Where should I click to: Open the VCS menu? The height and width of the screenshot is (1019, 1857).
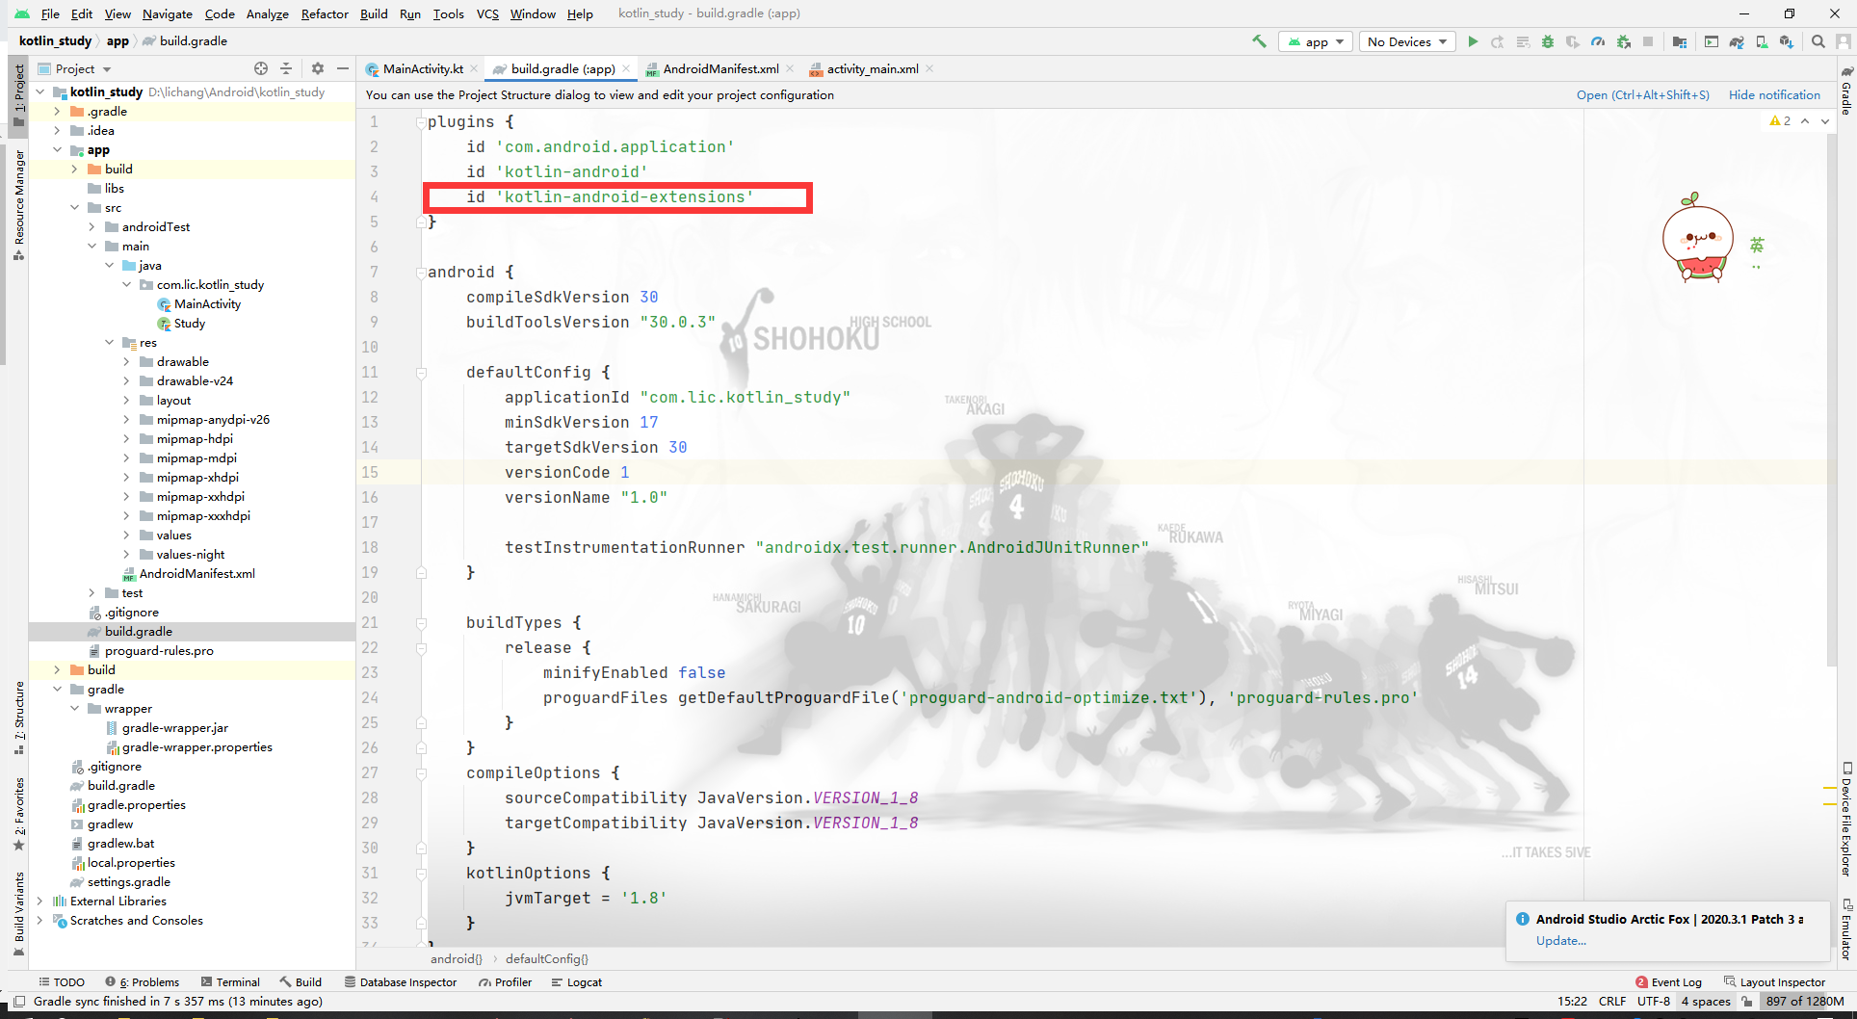coord(487,13)
